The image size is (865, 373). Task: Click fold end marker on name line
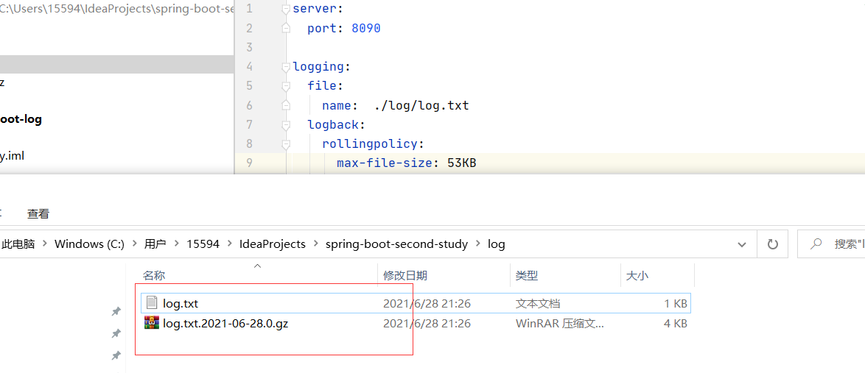(x=285, y=106)
